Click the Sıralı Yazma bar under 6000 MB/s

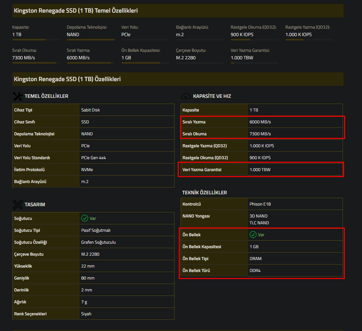(90, 63)
